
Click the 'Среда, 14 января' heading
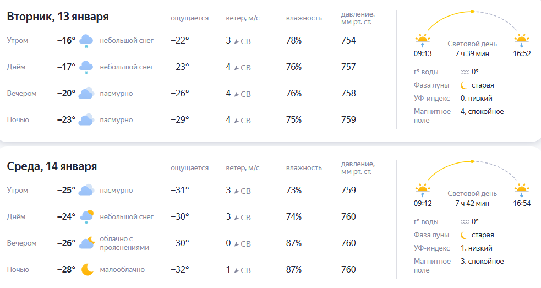[52, 167]
